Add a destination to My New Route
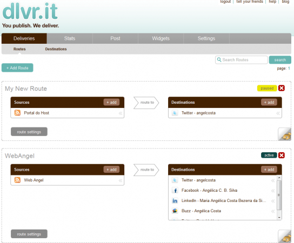This screenshot has width=294, height=243. click(269, 102)
